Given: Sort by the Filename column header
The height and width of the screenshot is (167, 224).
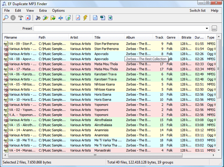Looking at the screenshot, I should (20, 38).
